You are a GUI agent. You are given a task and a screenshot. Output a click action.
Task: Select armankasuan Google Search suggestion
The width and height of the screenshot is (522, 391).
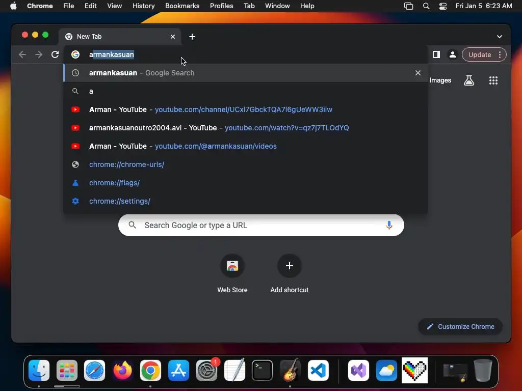coord(246,73)
